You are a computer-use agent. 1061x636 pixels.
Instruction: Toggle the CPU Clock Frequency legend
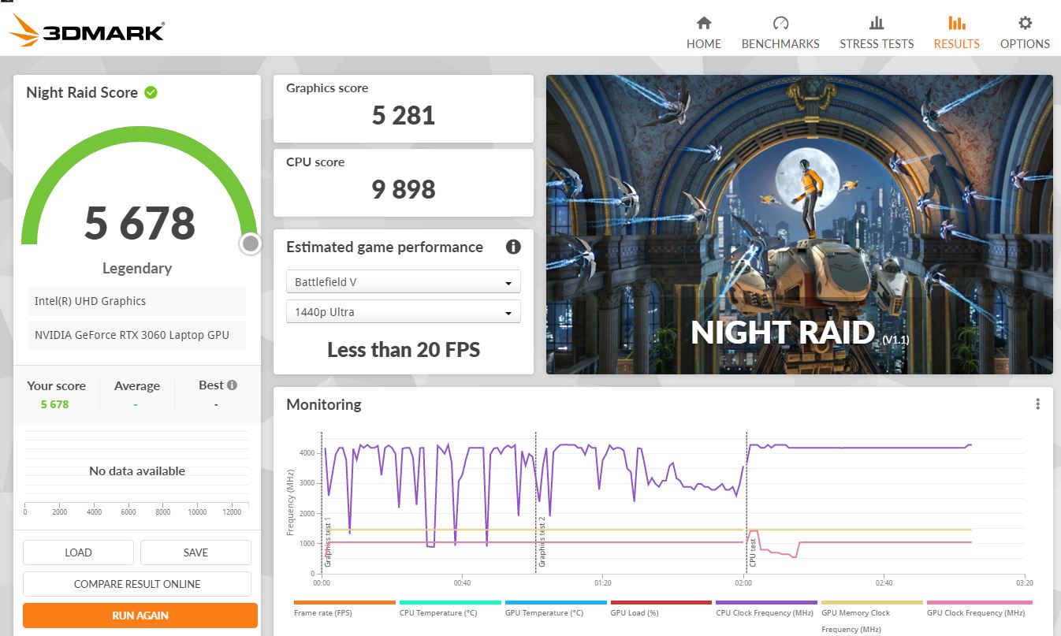[766, 610]
